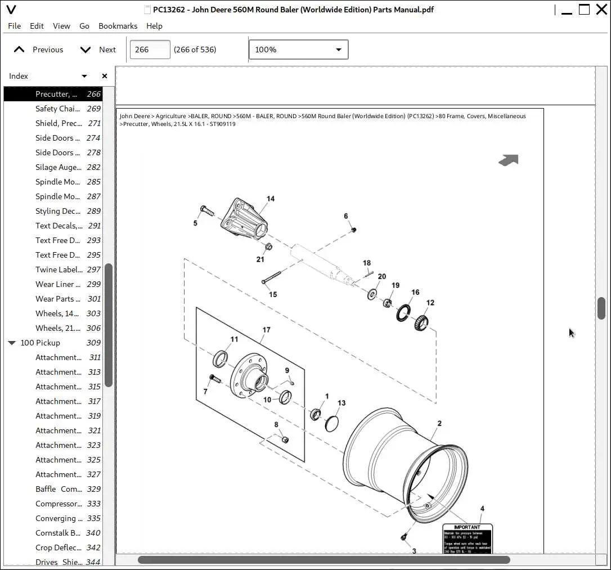
Task: Click the viewer app logo icon in title bar
Action: pyautogui.click(x=11, y=10)
